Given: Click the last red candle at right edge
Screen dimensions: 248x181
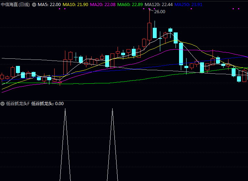Looking at the screenshot, I should tap(244, 76).
